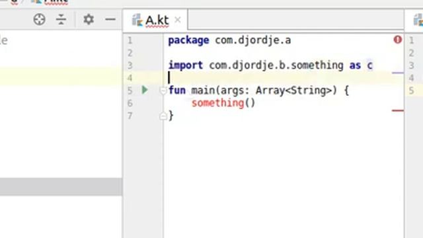Viewport: 423px width, 238px height.
Task: Click the fold end marker on line 7
Action: click(x=163, y=116)
